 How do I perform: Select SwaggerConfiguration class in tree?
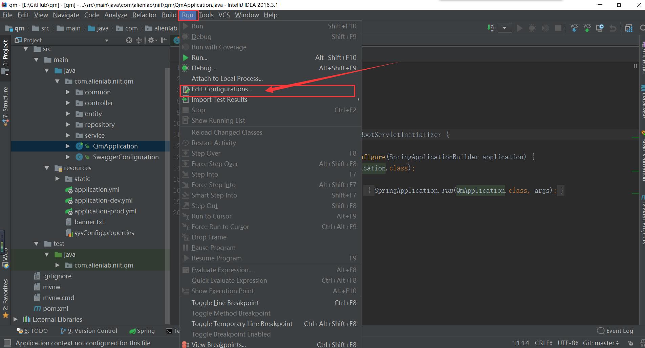pos(126,157)
